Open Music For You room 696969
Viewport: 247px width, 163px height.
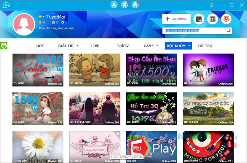pyautogui.click(x=208, y=147)
